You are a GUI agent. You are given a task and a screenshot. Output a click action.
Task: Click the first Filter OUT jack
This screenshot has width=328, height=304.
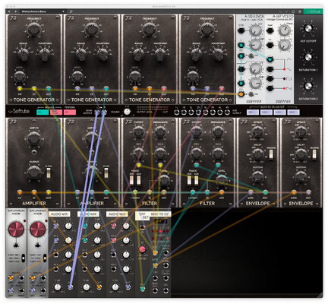[164, 192]
